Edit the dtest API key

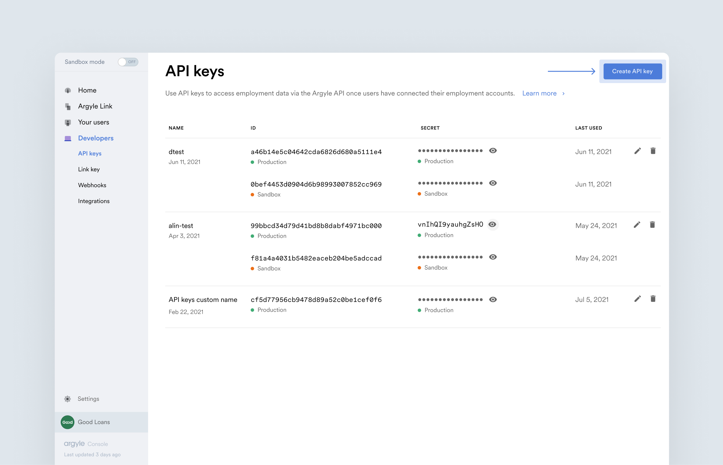[x=637, y=151]
